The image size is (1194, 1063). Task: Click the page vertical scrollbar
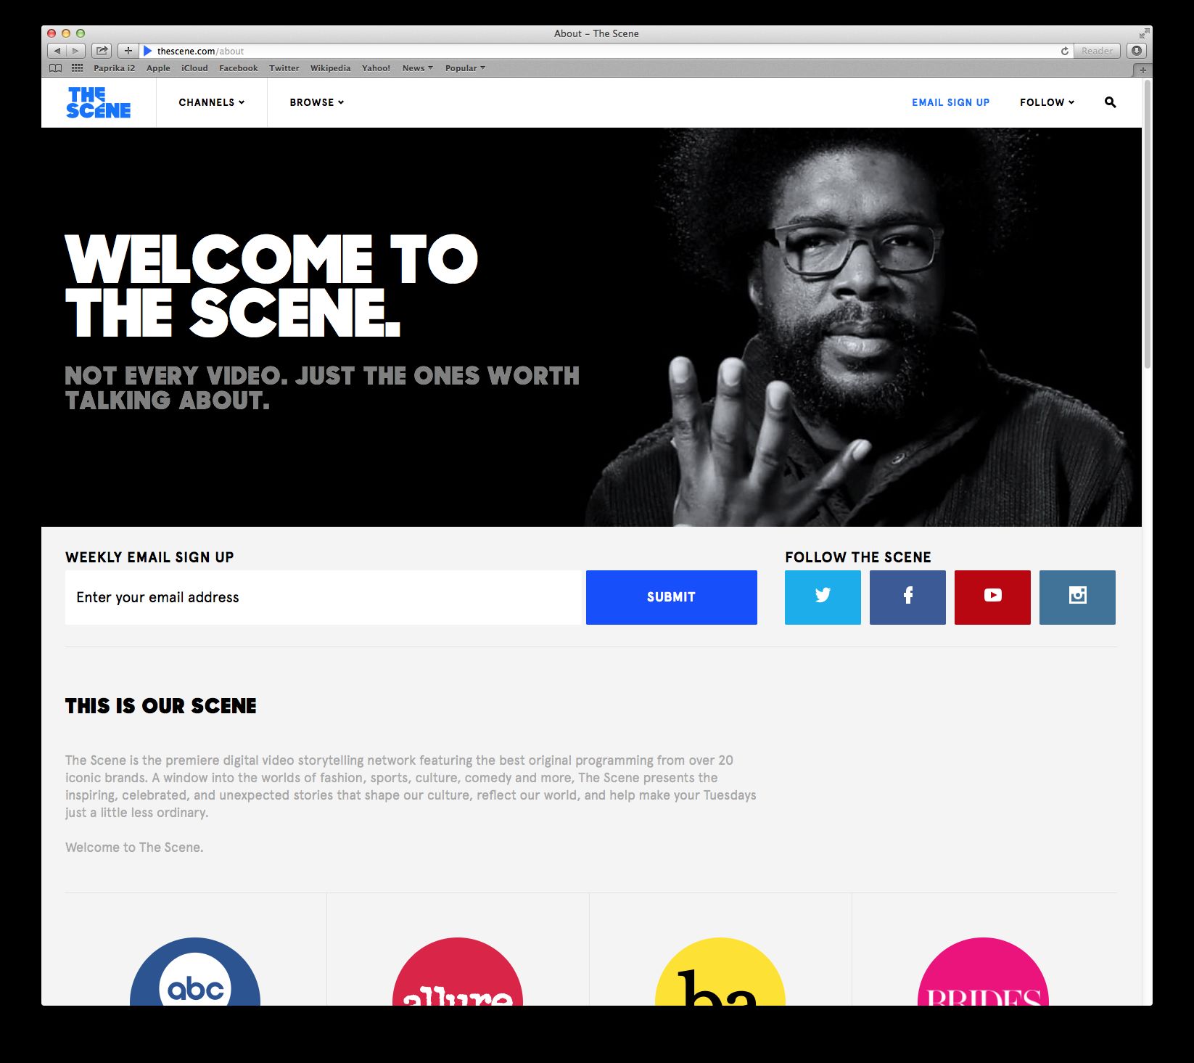pos(1147,225)
